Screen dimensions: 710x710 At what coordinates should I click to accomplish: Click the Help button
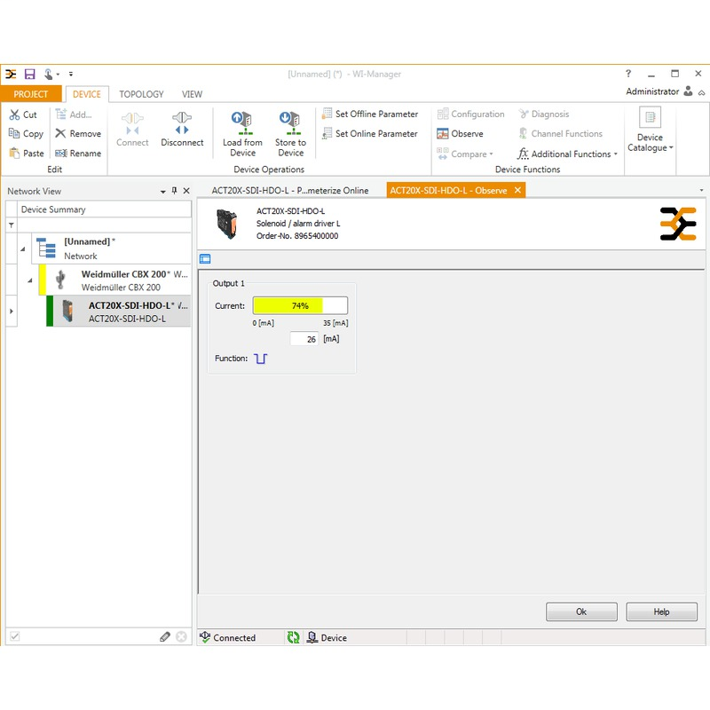coord(661,611)
